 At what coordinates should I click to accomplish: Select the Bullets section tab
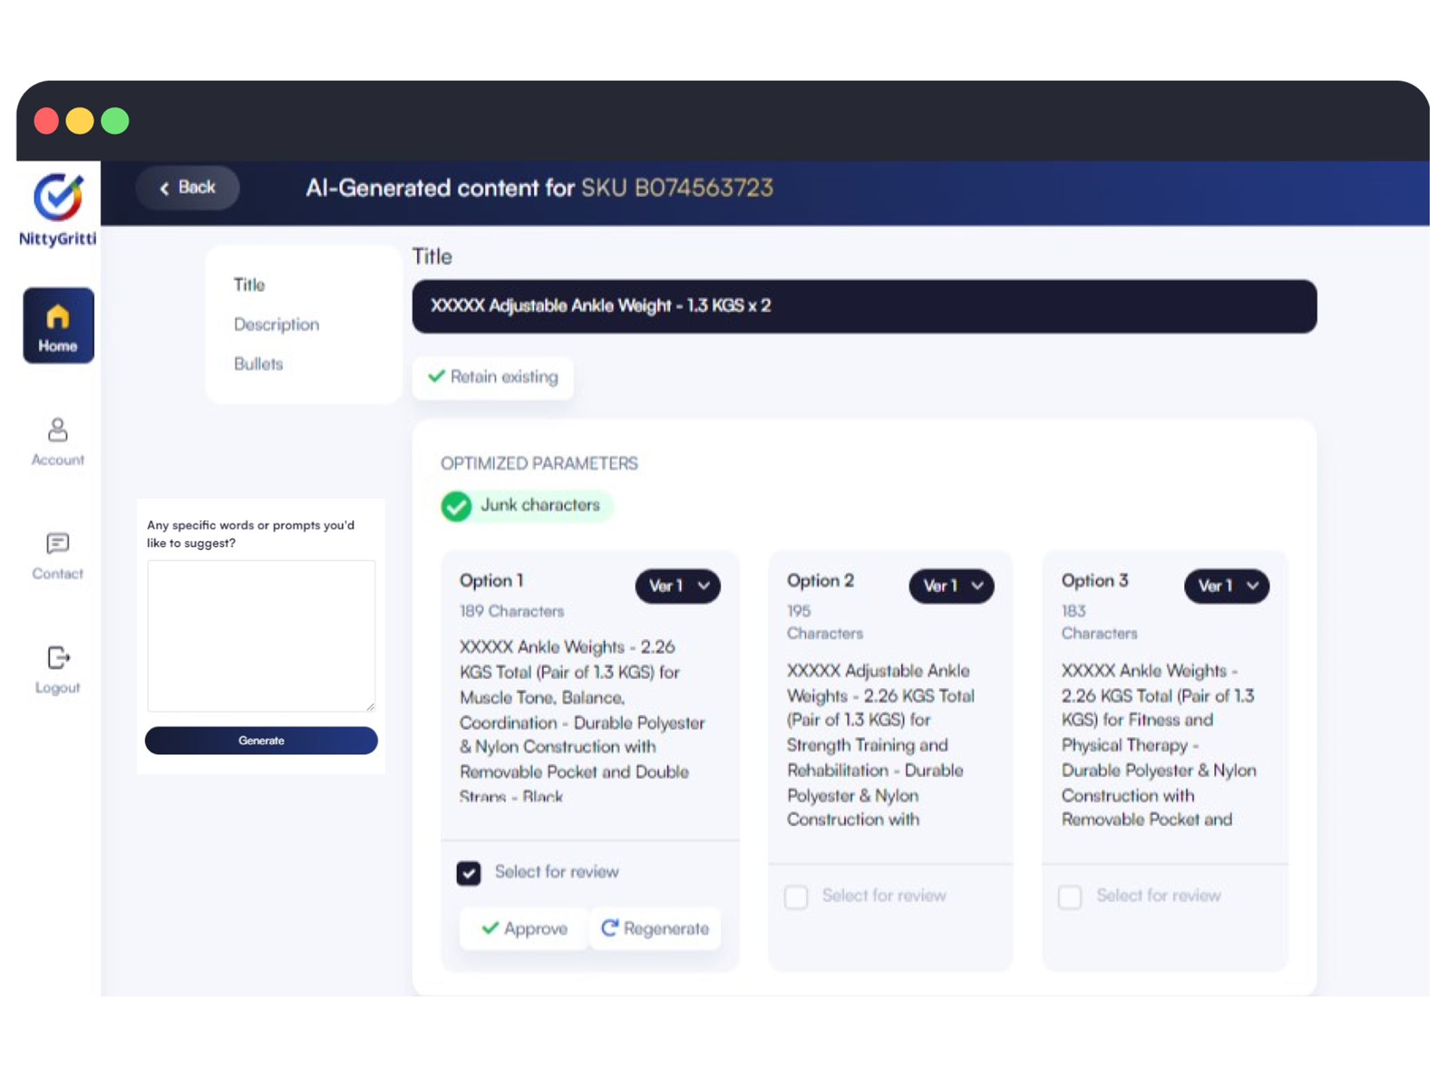(258, 364)
